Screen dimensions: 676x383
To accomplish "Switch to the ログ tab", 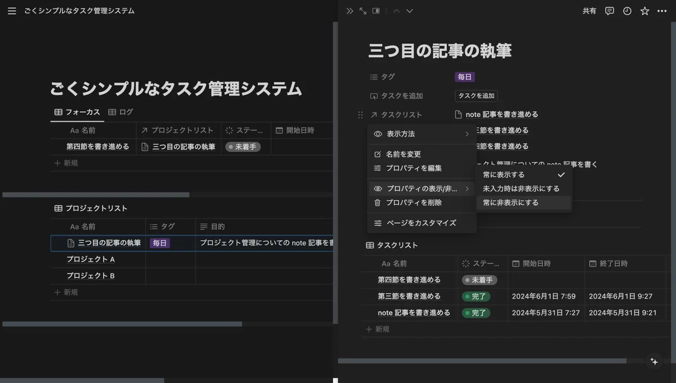I will (x=121, y=112).
